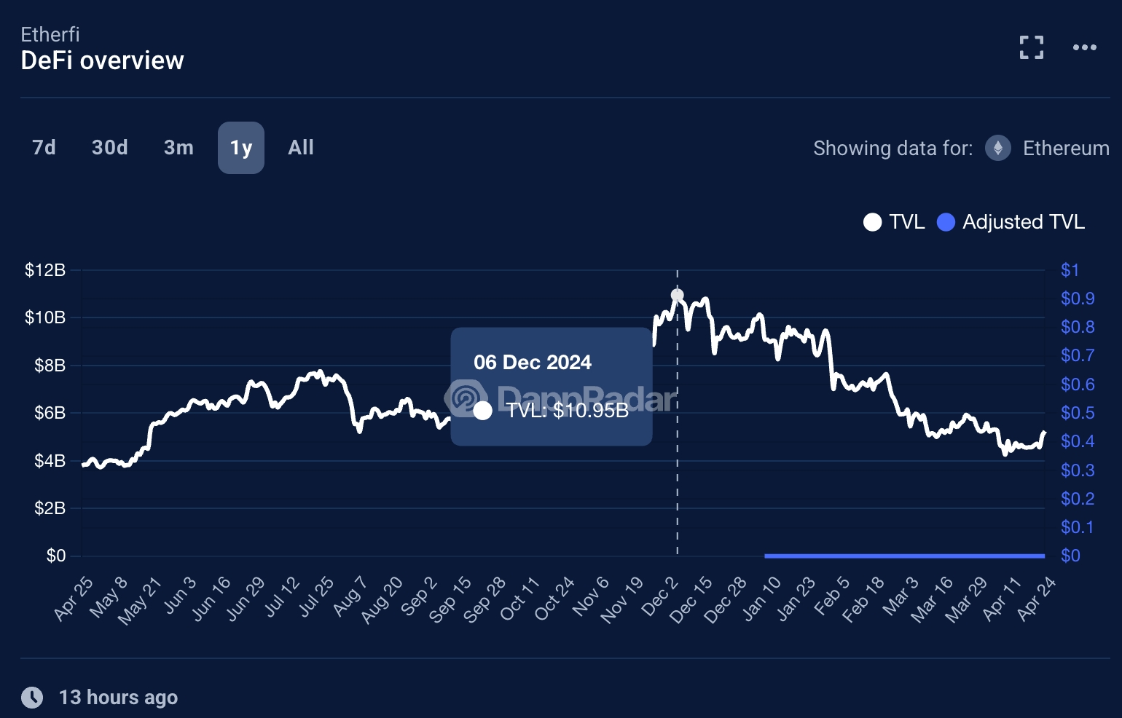Click the clock icon beside last update

click(x=32, y=697)
